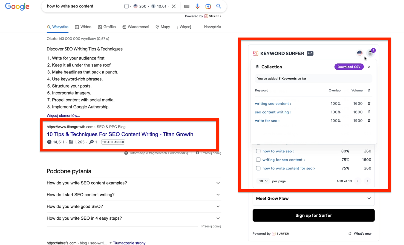Open the on-screen keyboard icon

(x=187, y=6)
